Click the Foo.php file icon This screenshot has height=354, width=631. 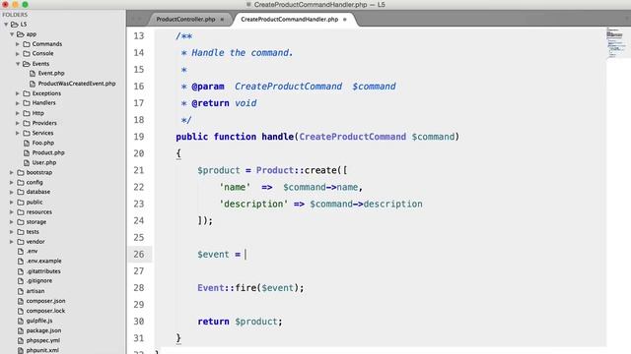pos(27,143)
